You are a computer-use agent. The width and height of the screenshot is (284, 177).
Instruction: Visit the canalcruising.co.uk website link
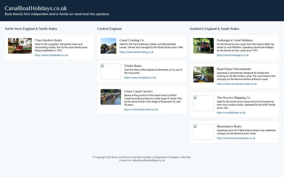(136, 52)
